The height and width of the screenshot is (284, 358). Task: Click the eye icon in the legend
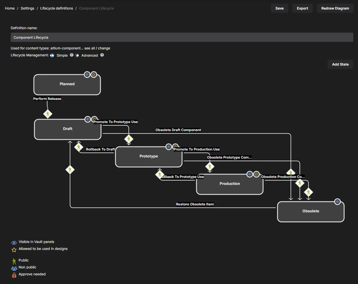[x=14, y=243]
